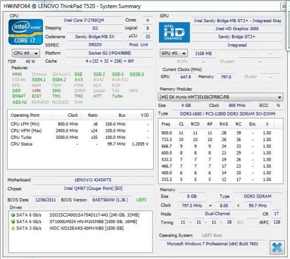Click the Prod. Unit field

(139, 45)
